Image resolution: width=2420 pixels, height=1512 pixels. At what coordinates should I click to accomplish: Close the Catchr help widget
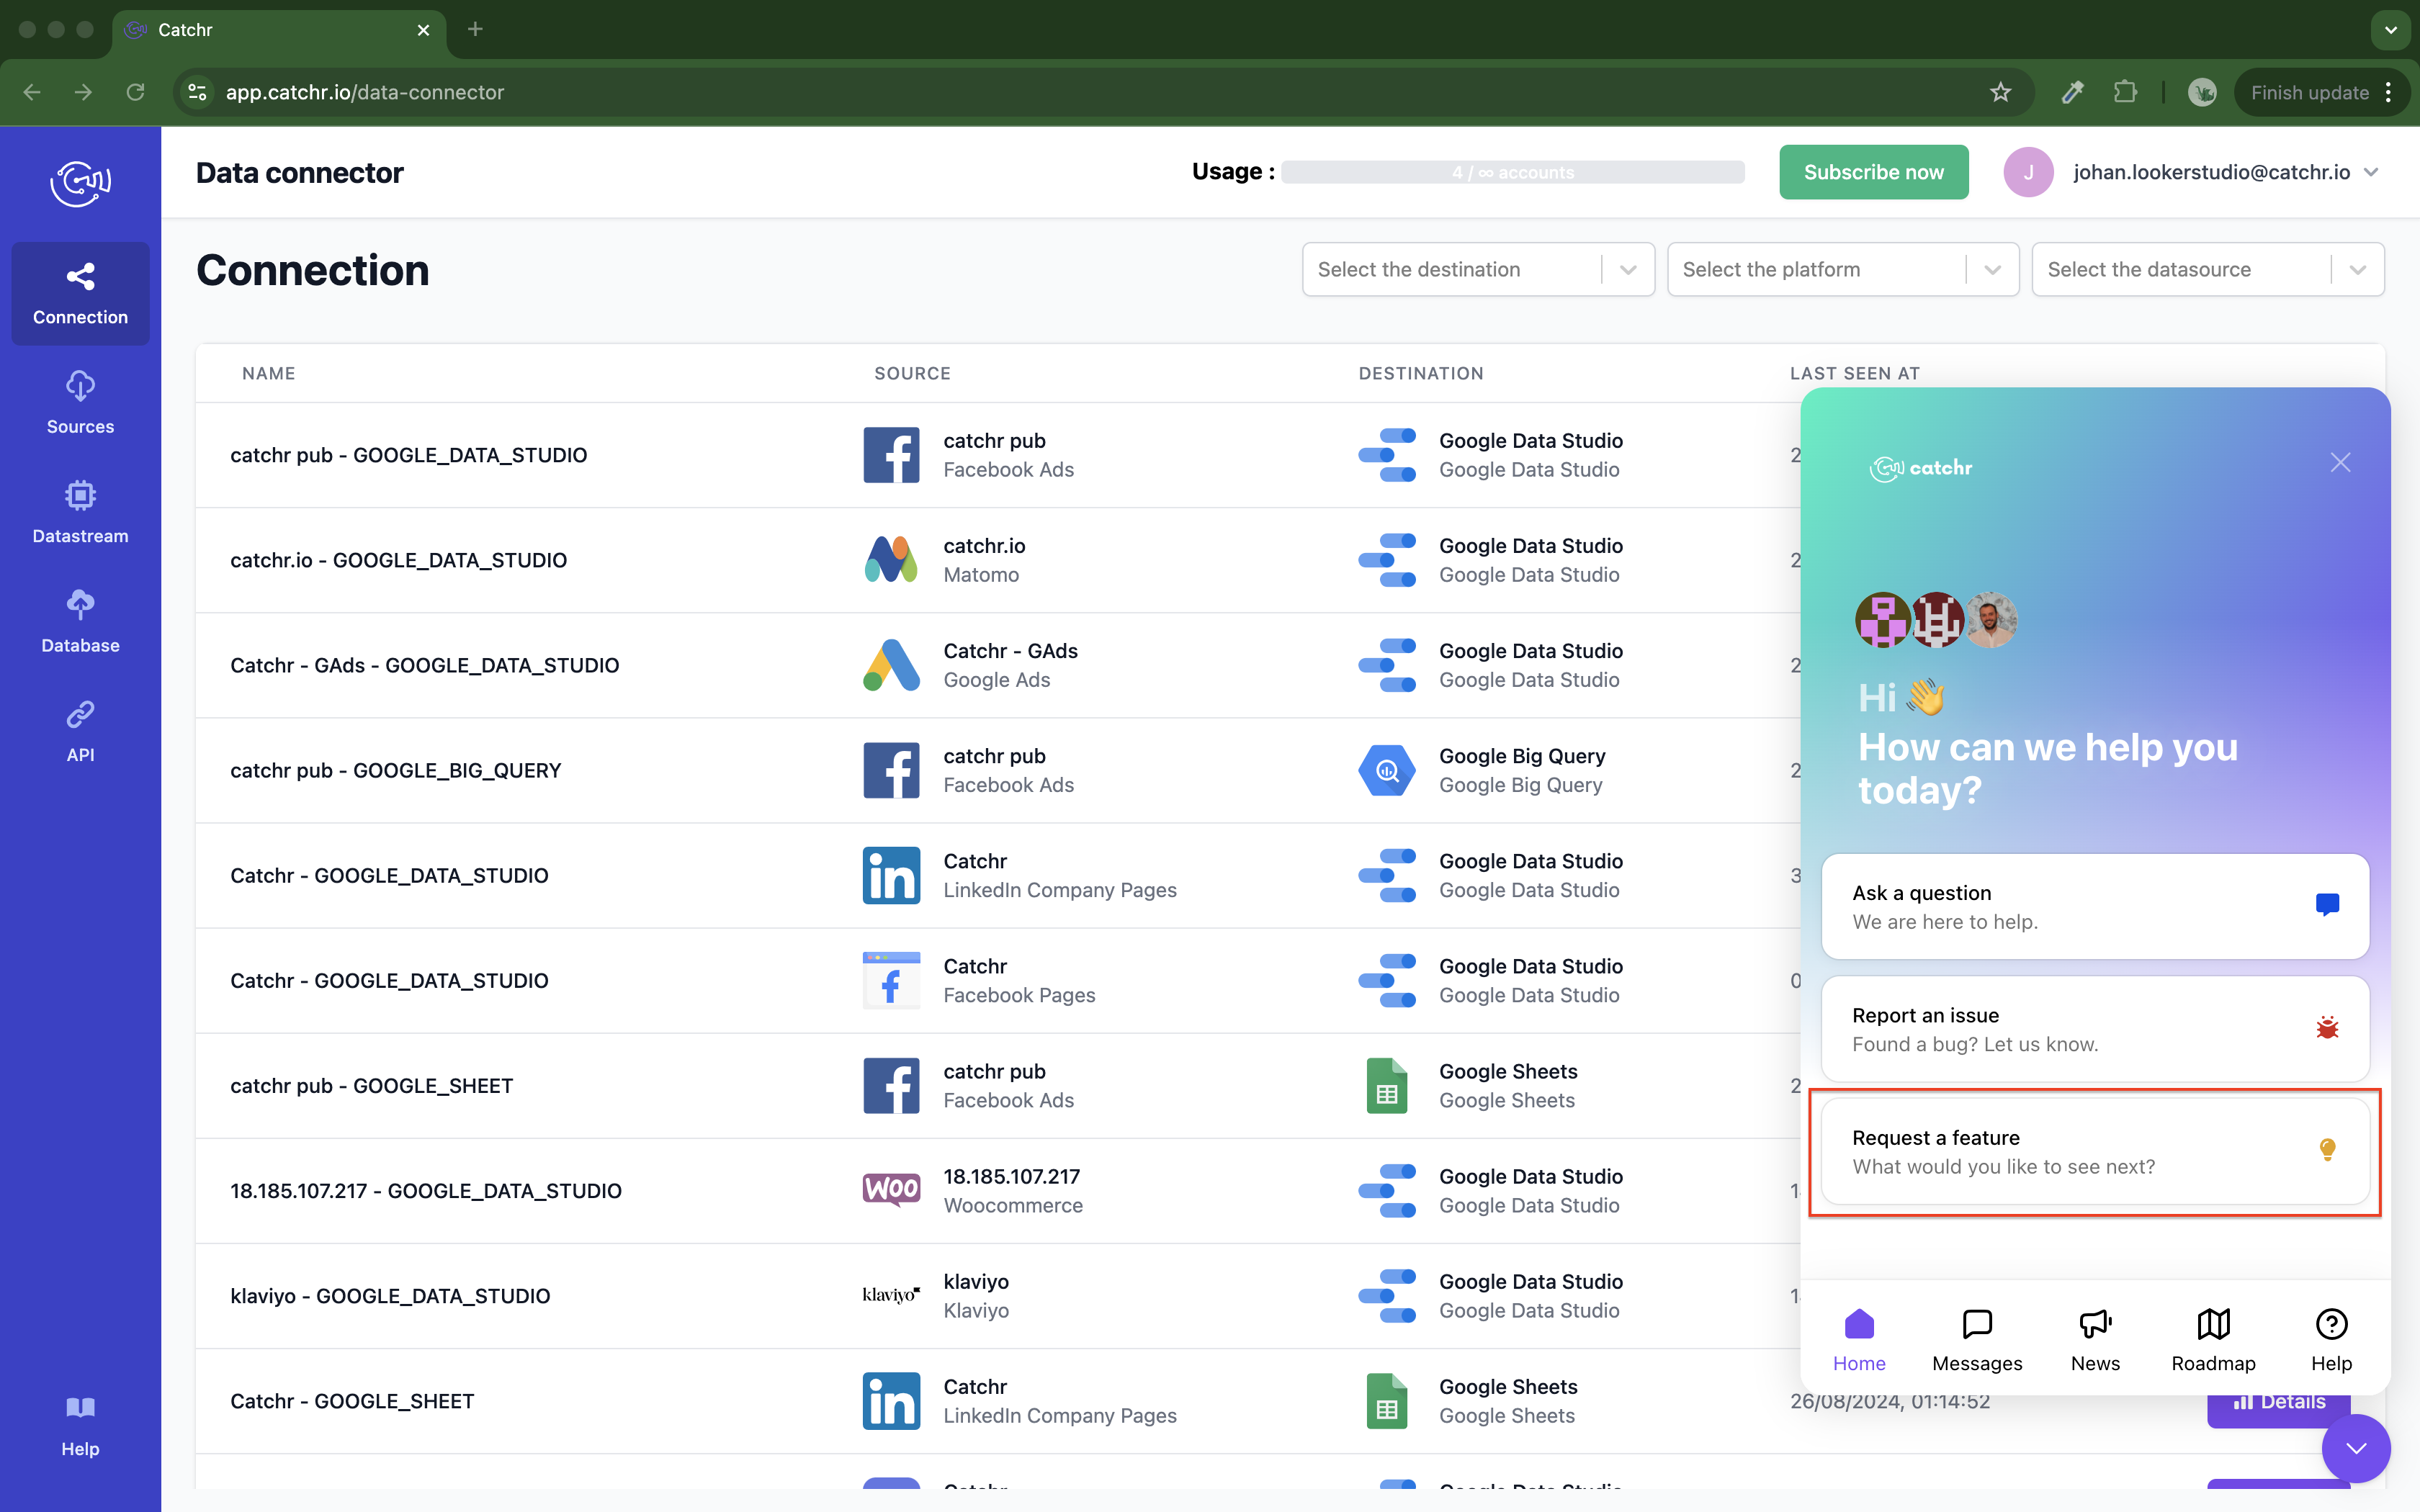(2340, 462)
